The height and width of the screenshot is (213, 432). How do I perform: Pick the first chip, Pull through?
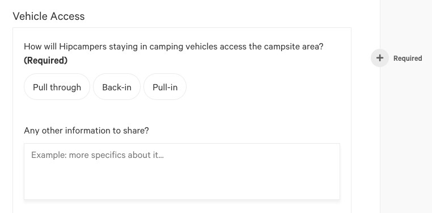[57, 87]
